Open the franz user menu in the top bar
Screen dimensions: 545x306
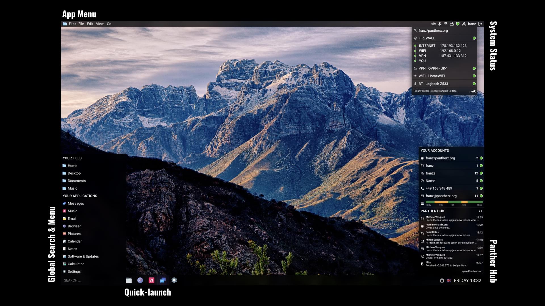coord(470,24)
